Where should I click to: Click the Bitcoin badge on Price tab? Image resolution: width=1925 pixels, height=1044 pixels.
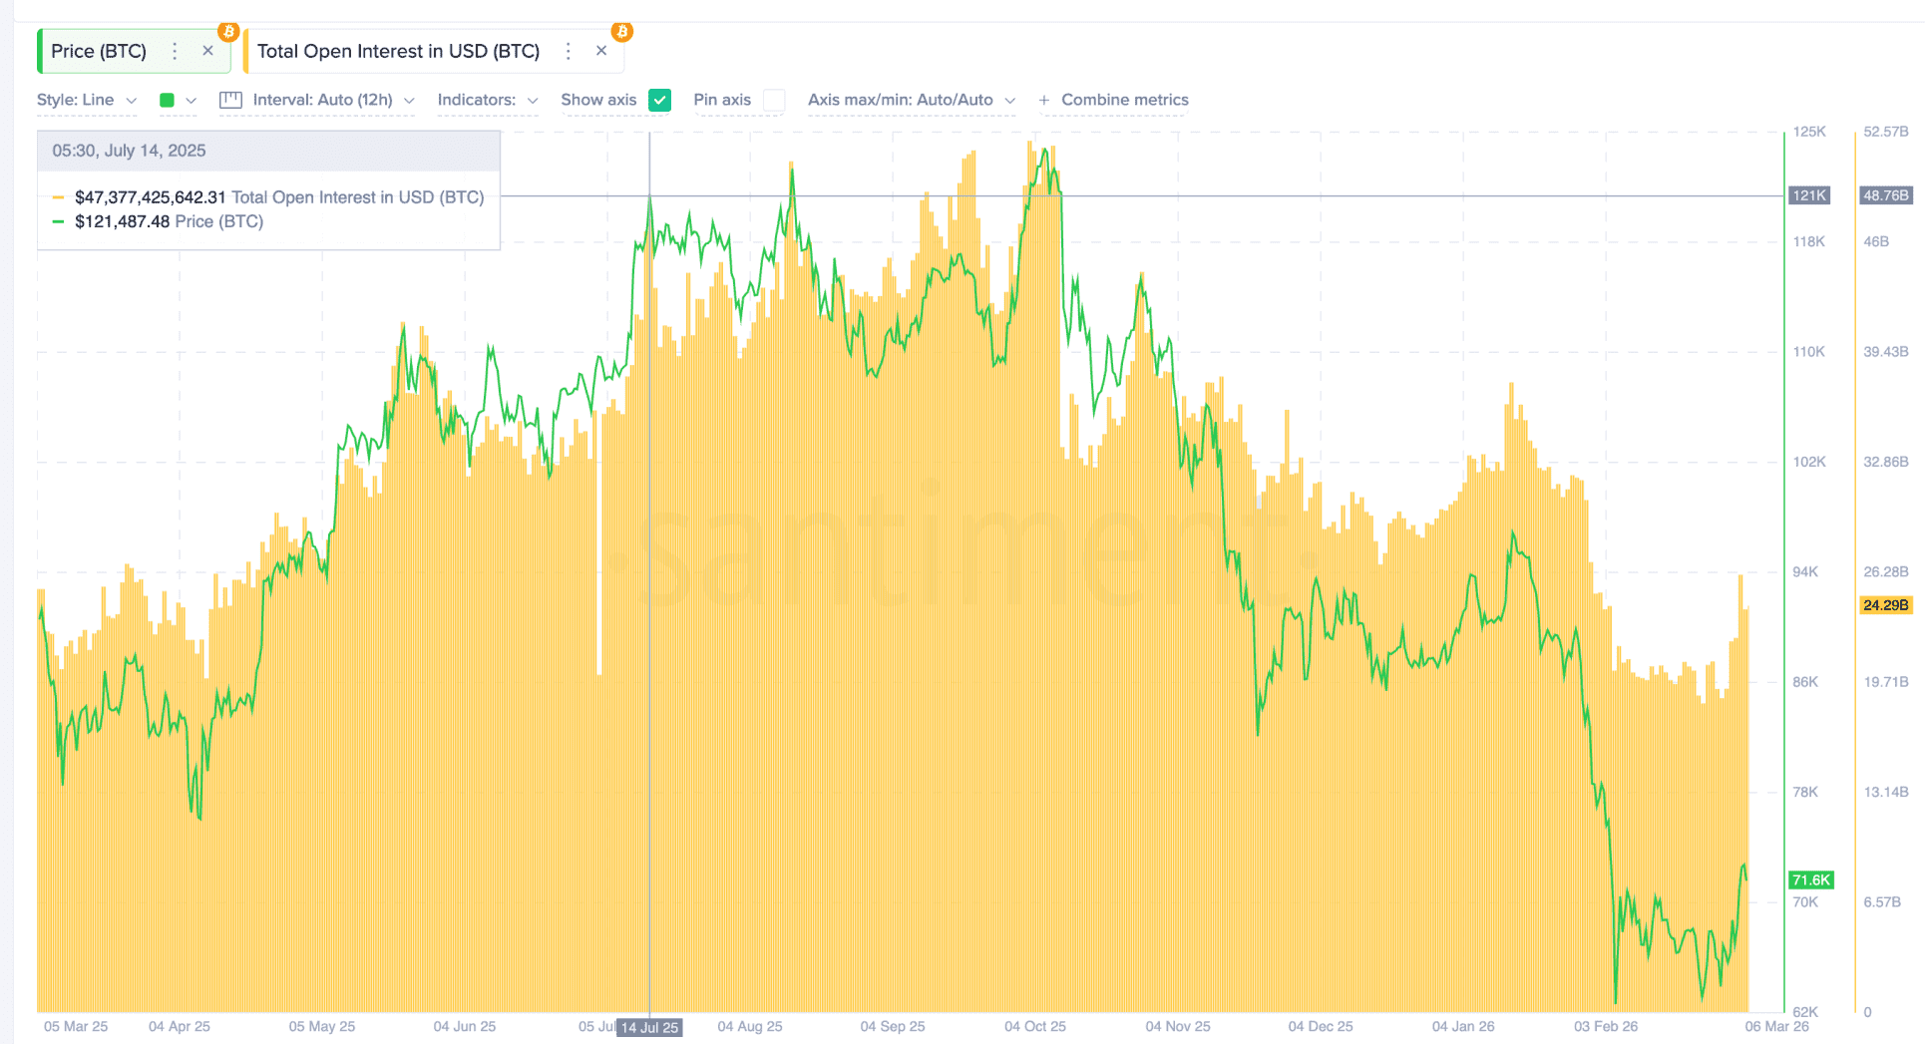pyautogui.click(x=228, y=32)
